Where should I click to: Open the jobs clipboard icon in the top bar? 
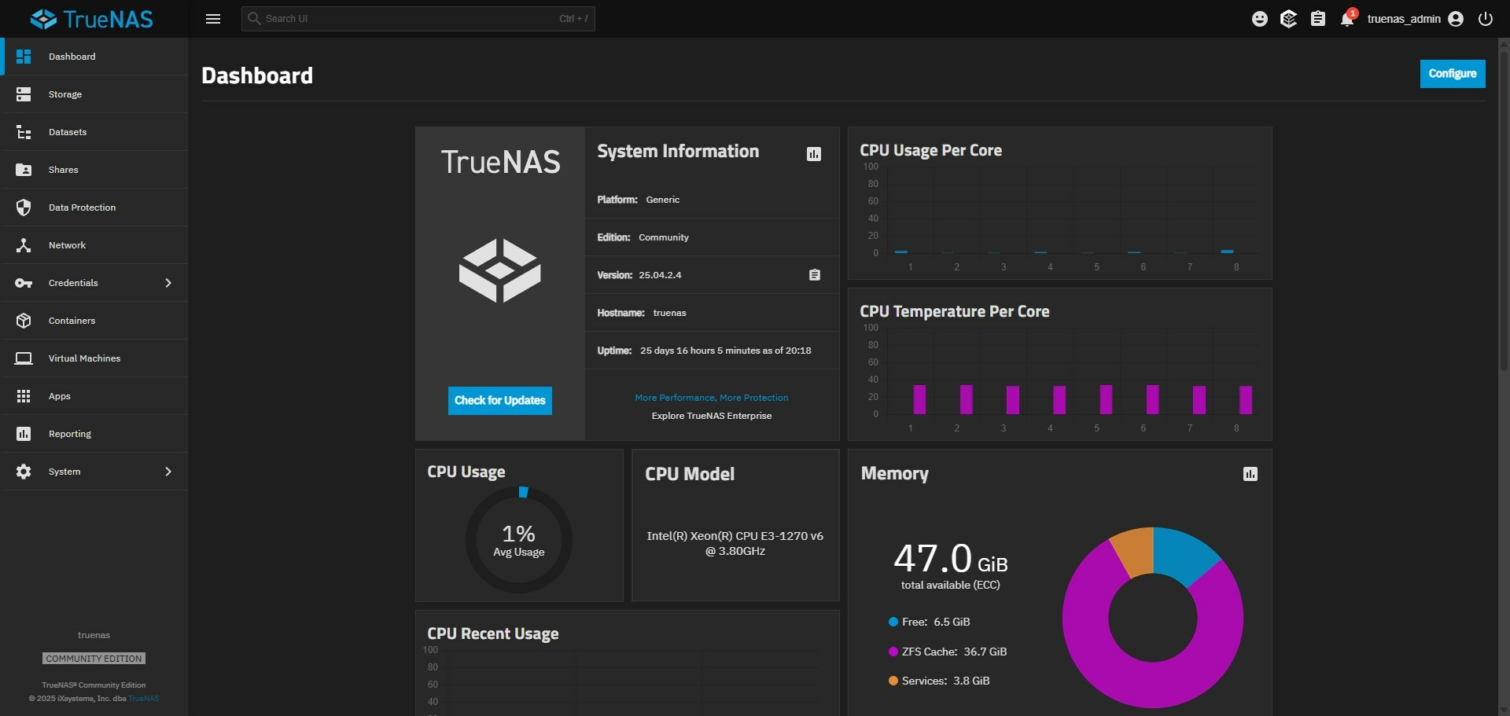pyautogui.click(x=1318, y=19)
